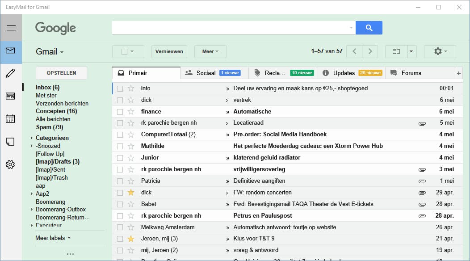The image size is (470, 261).
Task: Tick the checkbox for finance email
Action: (120, 112)
